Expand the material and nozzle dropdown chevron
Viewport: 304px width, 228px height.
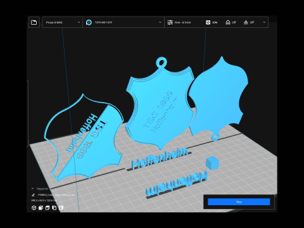pos(160,22)
